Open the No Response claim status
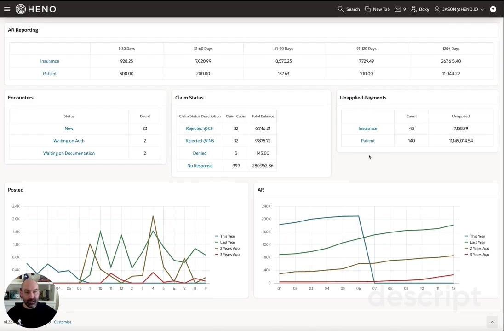The image size is (504, 331). [200, 166]
